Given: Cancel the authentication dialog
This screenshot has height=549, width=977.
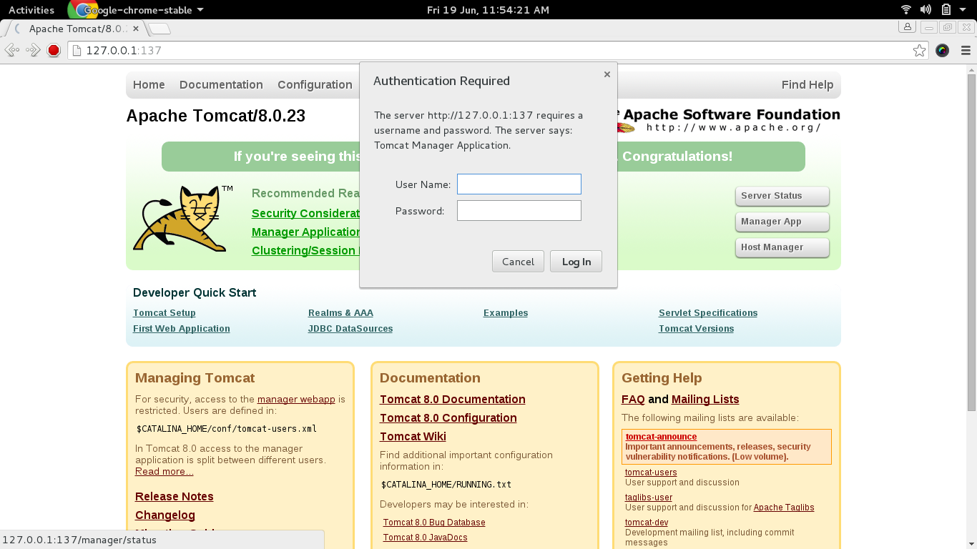Looking at the screenshot, I should (x=518, y=262).
